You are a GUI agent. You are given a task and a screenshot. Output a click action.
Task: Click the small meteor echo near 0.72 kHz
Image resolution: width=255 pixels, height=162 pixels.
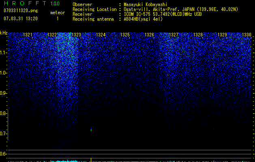[91, 130]
